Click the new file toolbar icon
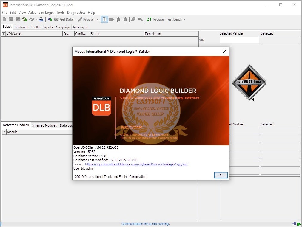 pos(4,19)
